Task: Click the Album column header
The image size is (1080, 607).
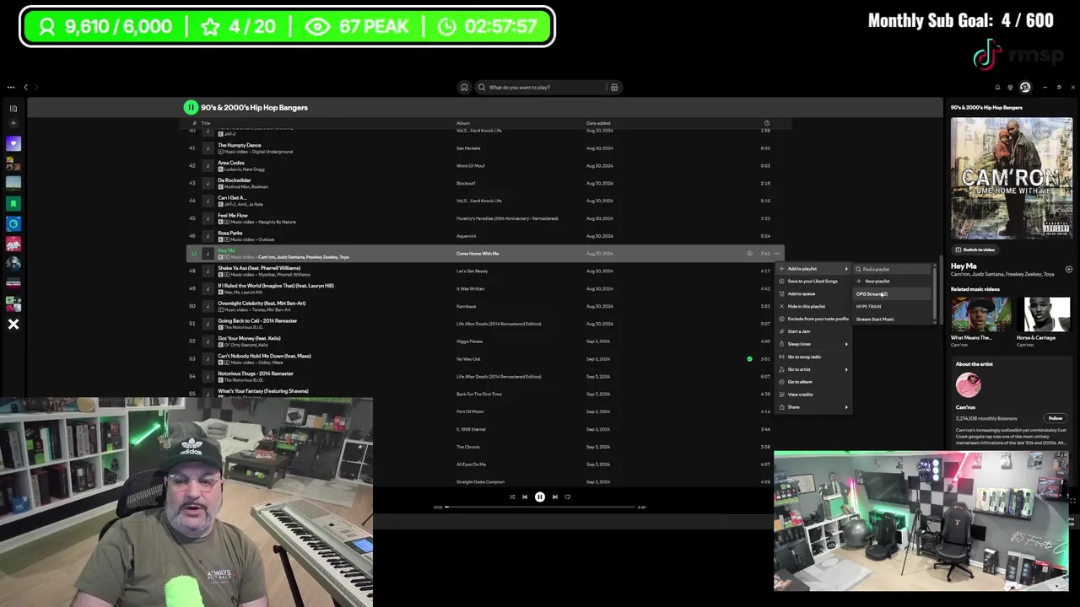Action: click(463, 123)
